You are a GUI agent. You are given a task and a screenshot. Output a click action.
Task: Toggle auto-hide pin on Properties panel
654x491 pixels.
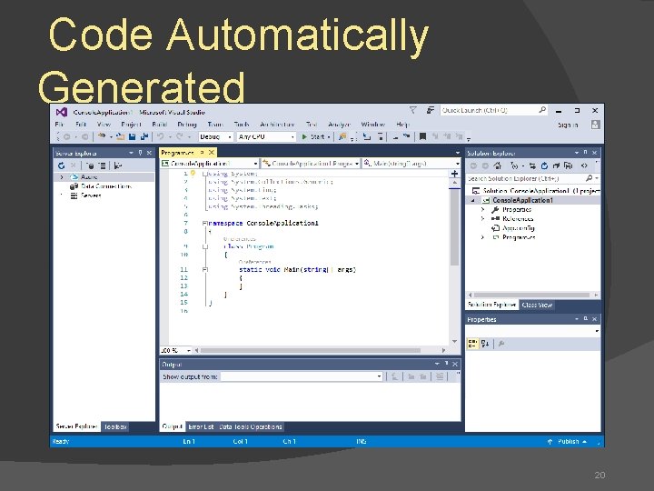coord(586,319)
